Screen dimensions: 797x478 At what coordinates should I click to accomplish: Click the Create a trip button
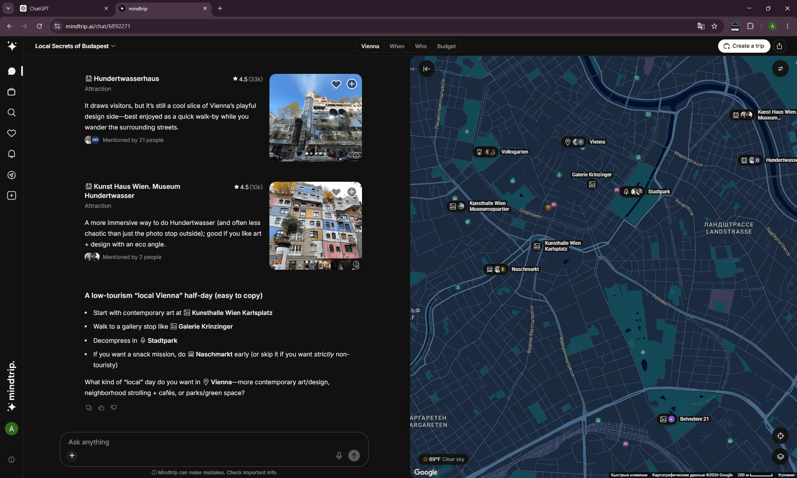click(x=744, y=46)
